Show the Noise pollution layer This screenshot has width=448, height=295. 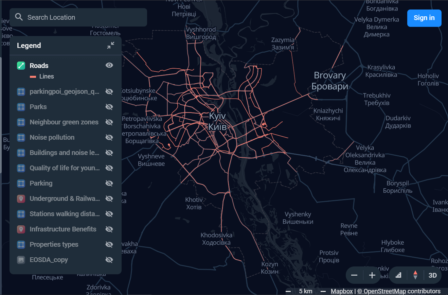[x=109, y=137]
